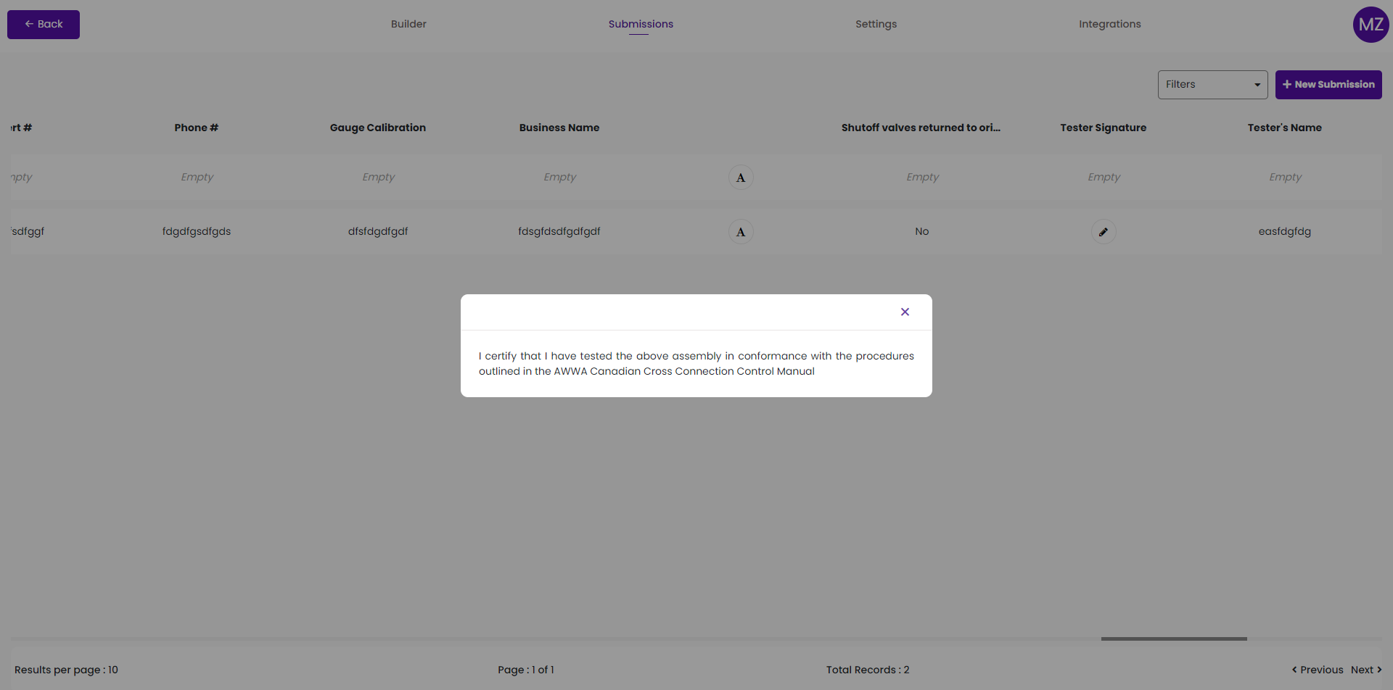Switch to the Submissions tab
Viewport: 1393px width, 690px height.
641,24
